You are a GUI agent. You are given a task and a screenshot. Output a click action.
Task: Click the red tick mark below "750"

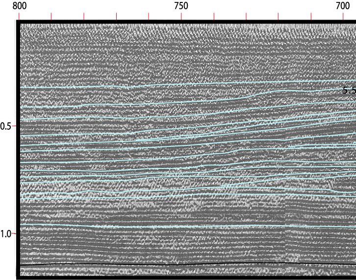pyautogui.click(x=181, y=16)
